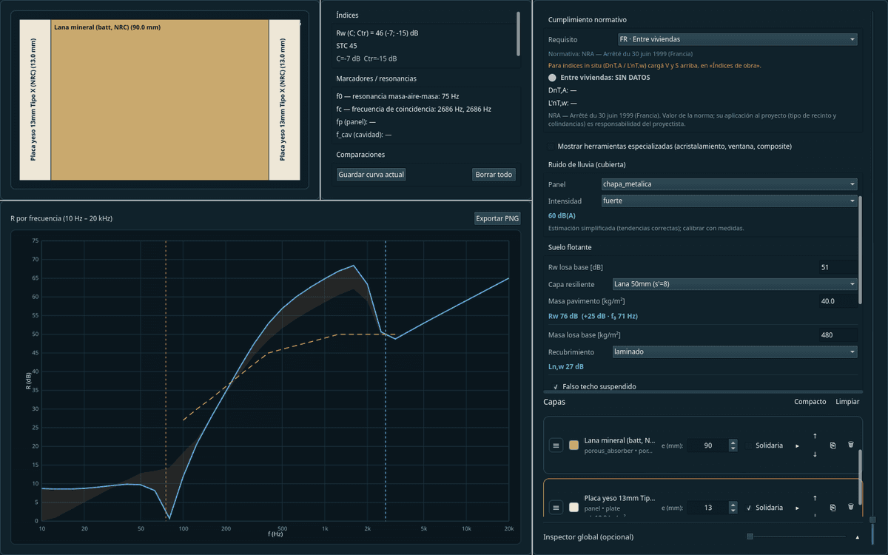The image size is (888, 555).
Task: Delete the Lana mineral layer
Action: 850,445
